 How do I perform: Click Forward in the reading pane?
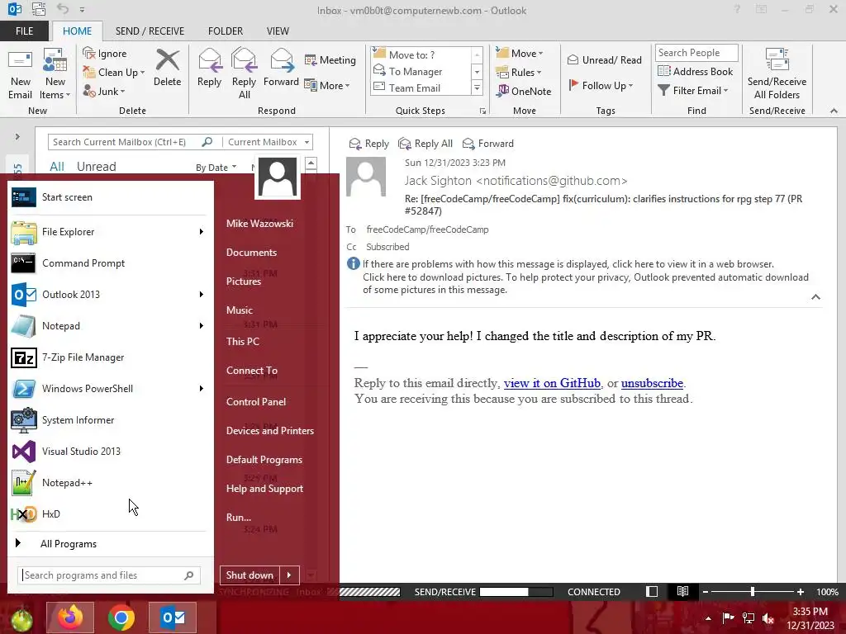tap(488, 144)
